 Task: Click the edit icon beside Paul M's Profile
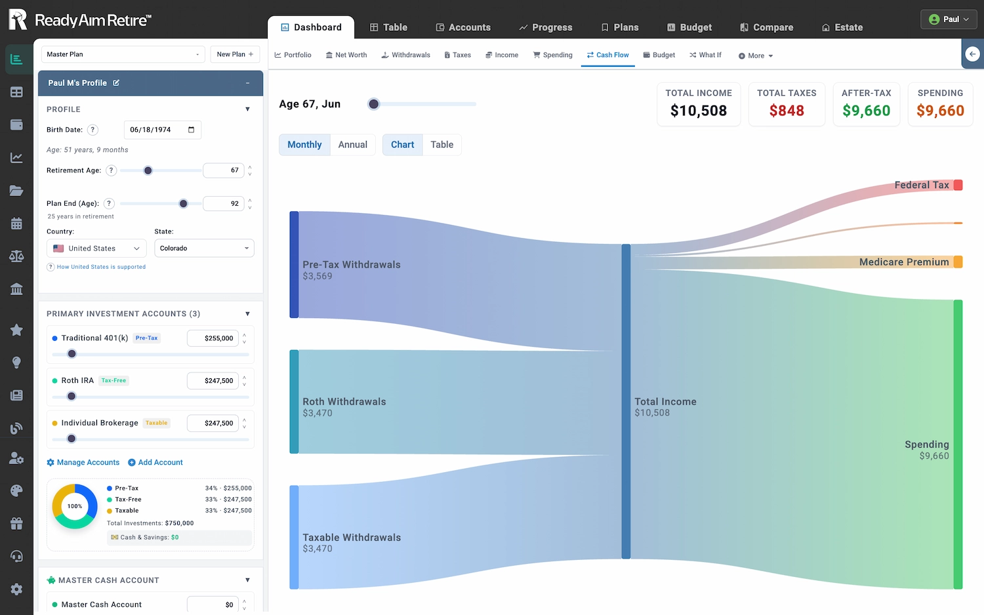(x=116, y=83)
